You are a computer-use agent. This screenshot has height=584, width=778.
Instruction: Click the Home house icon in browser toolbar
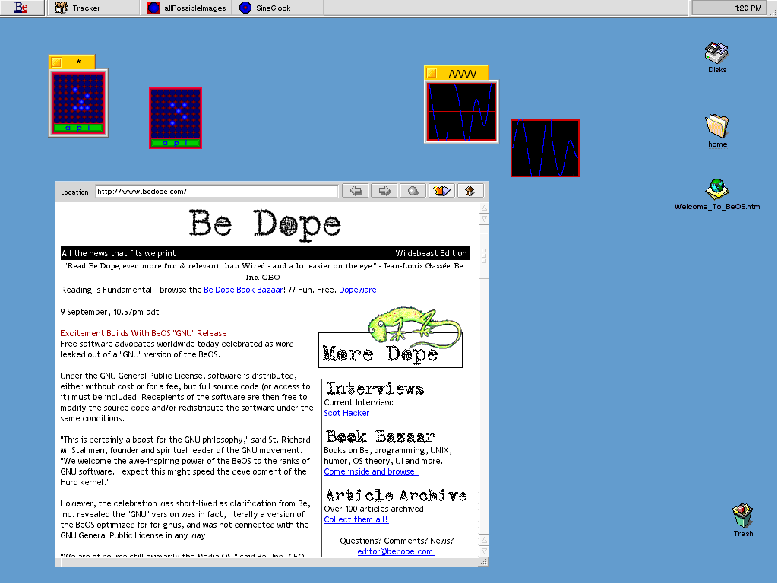[x=470, y=191]
